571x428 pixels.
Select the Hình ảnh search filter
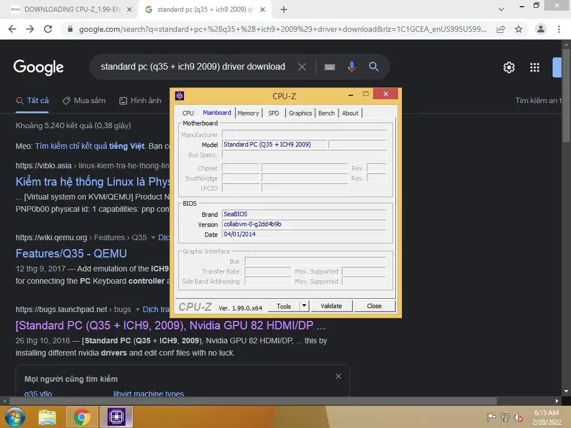click(141, 101)
